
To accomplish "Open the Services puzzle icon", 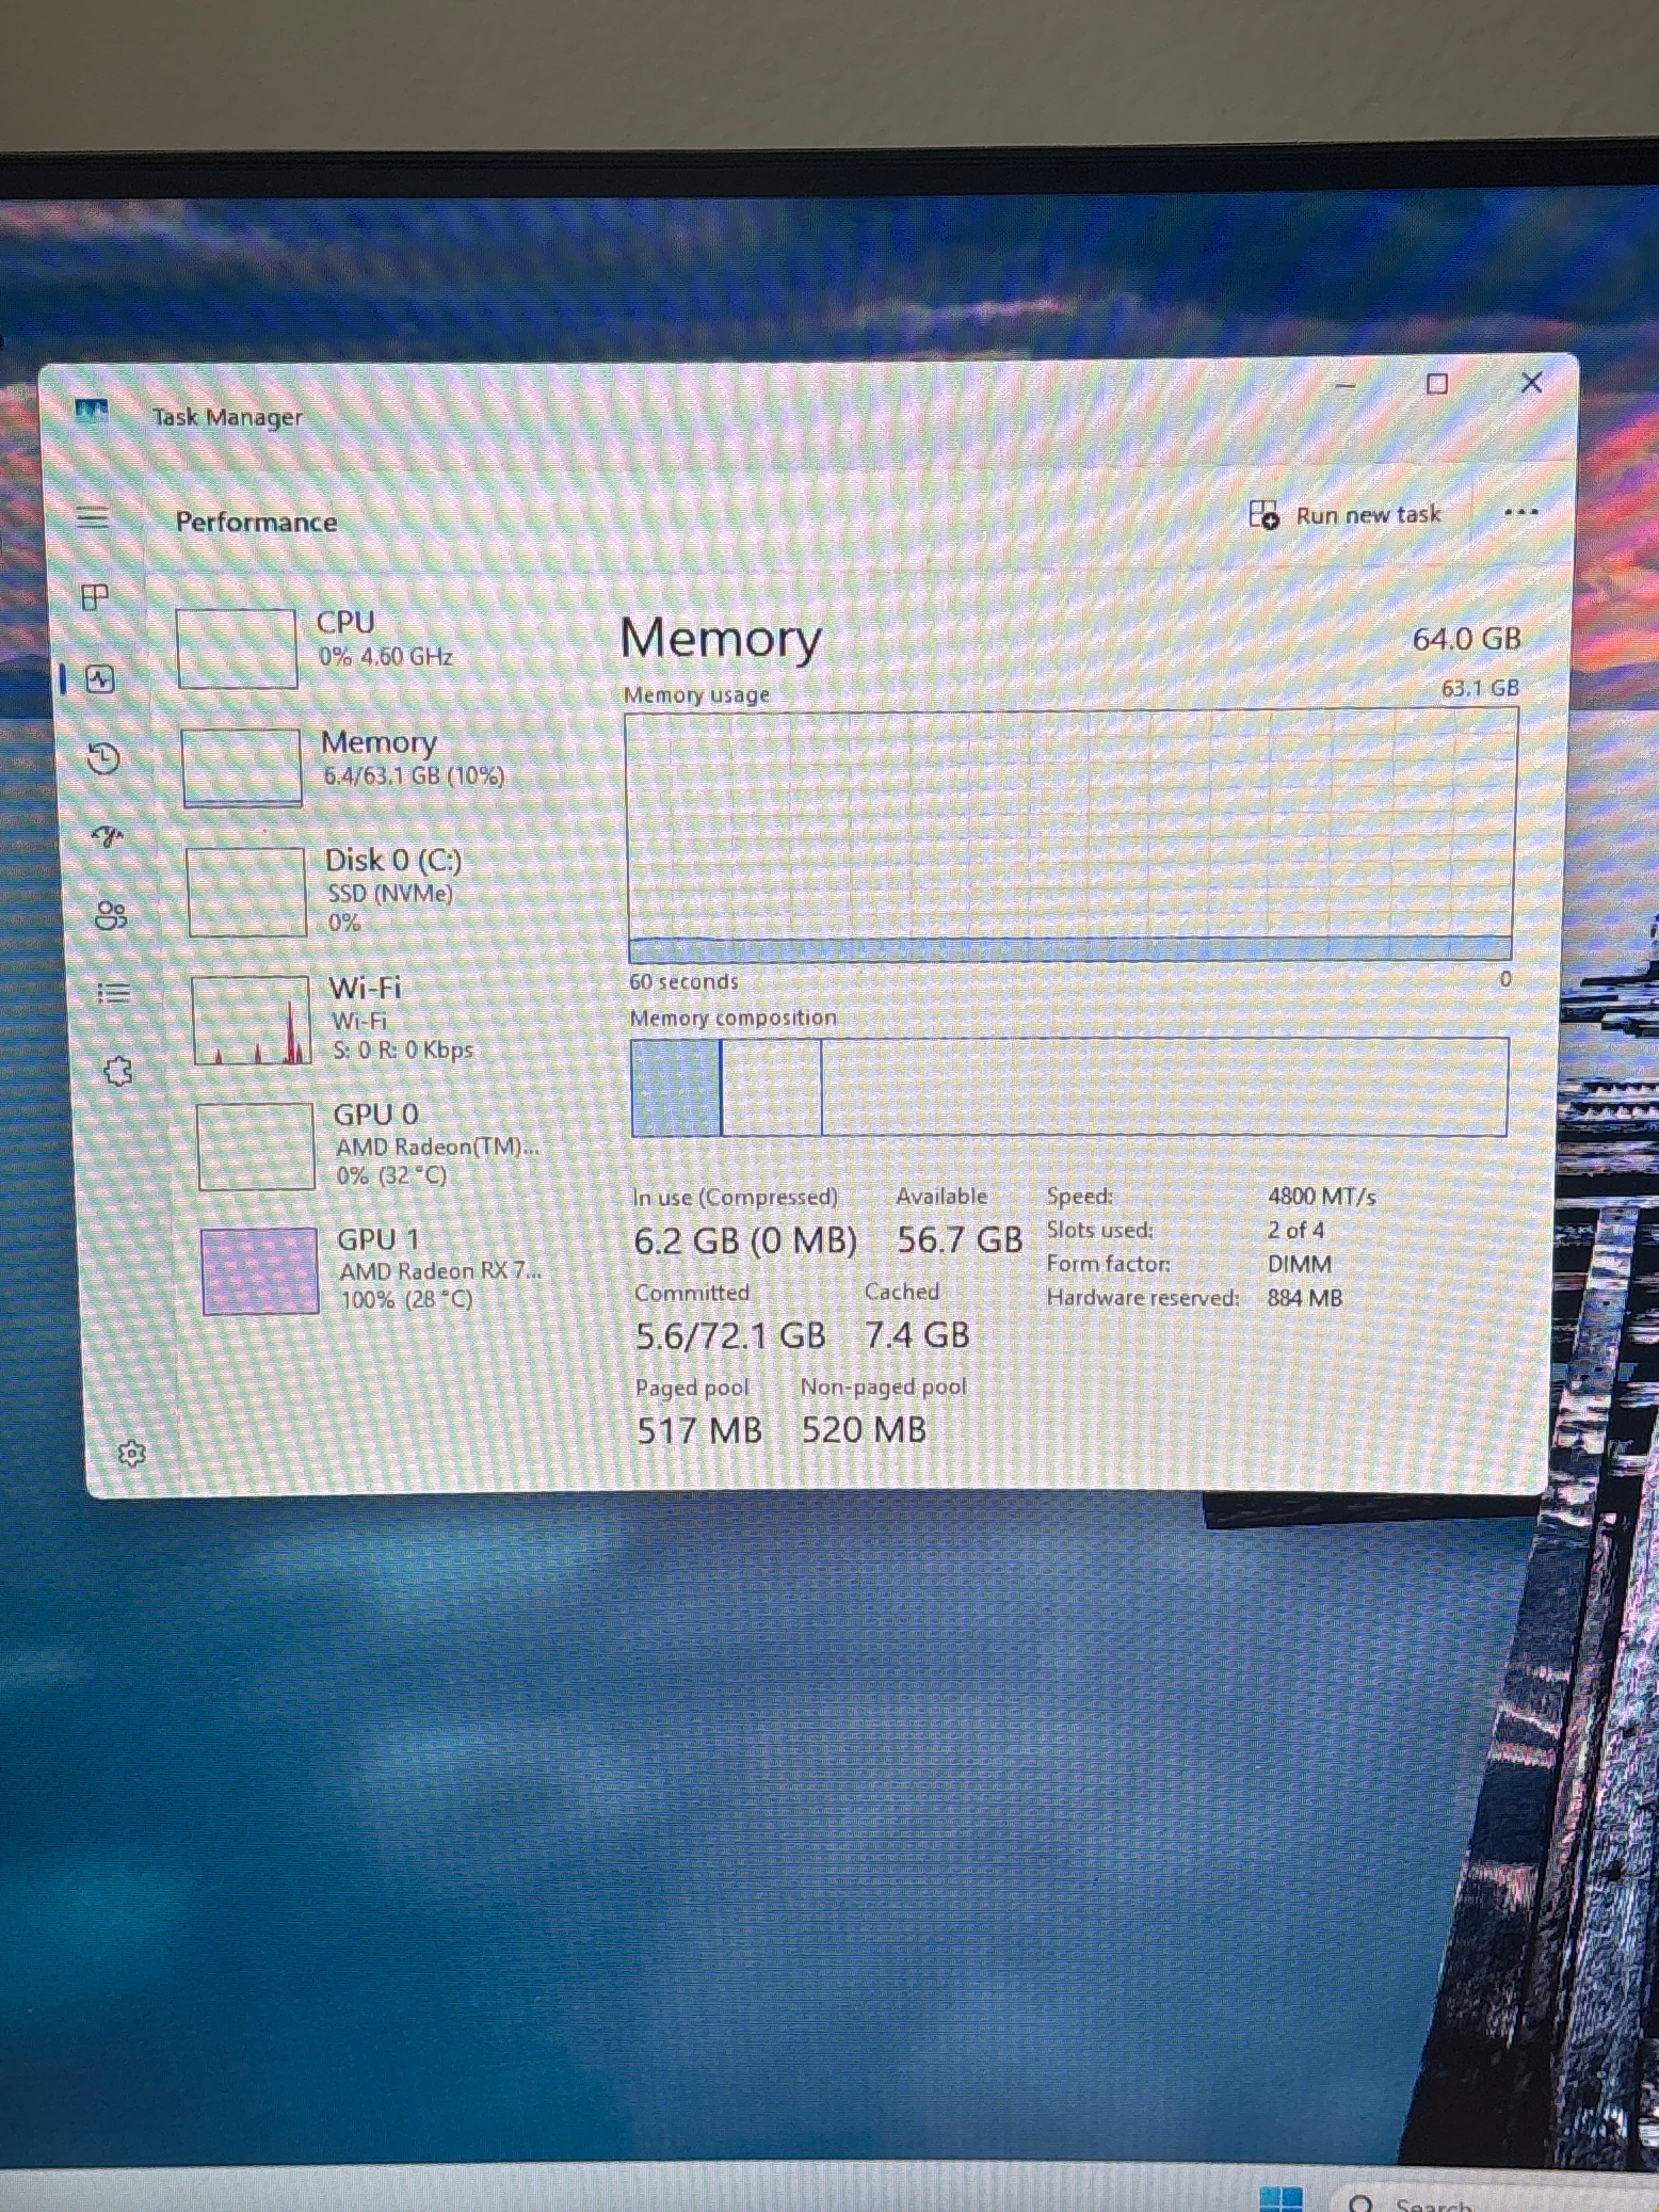I will coord(118,1071).
